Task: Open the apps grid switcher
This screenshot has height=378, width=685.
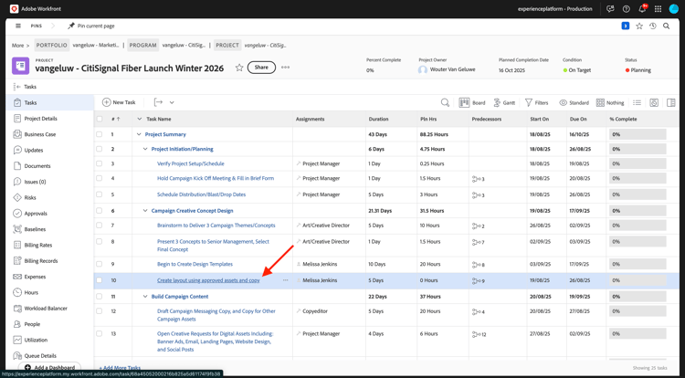Action: (658, 9)
